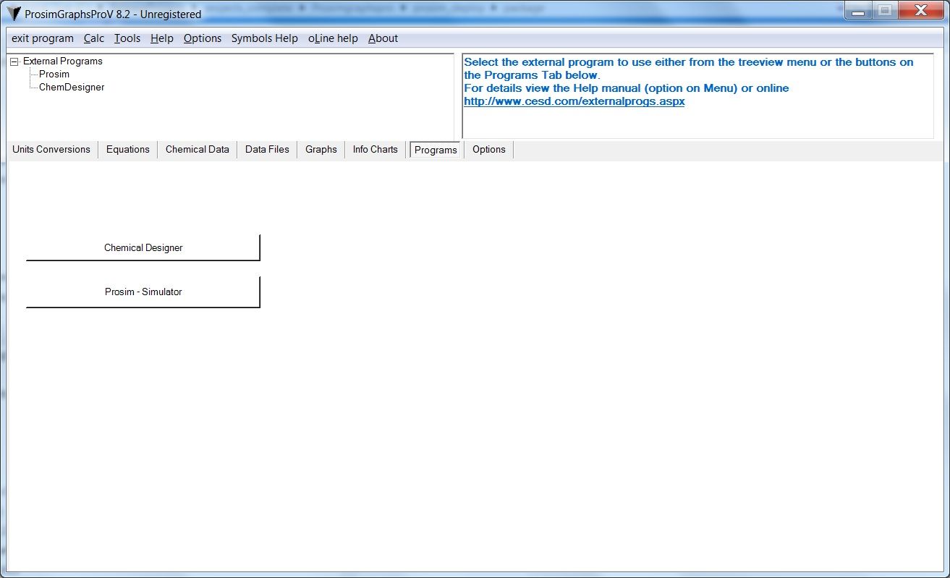Select the Programs tab
Image resolution: width=950 pixels, height=578 pixels.
(x=436, y=150)
